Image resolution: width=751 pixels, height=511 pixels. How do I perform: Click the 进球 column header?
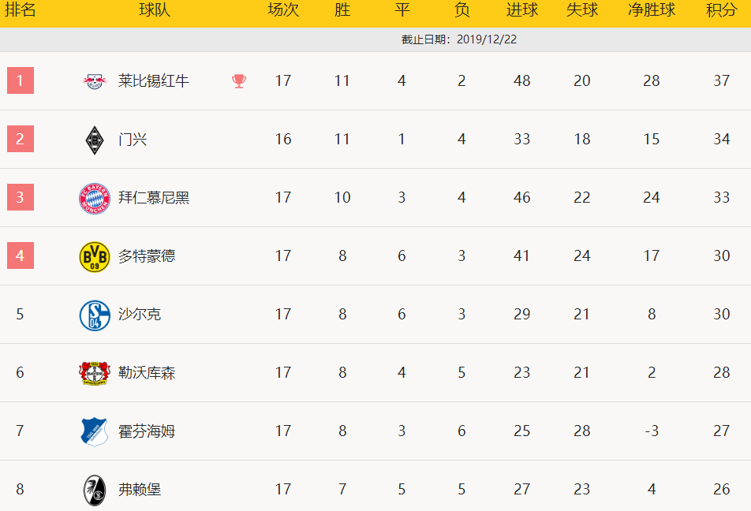point(521,9)
